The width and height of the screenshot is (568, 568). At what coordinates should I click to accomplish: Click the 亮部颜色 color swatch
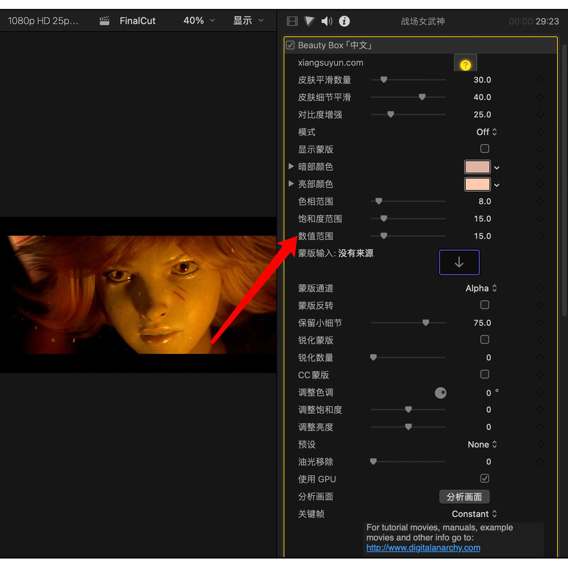[x=477, y=184]
